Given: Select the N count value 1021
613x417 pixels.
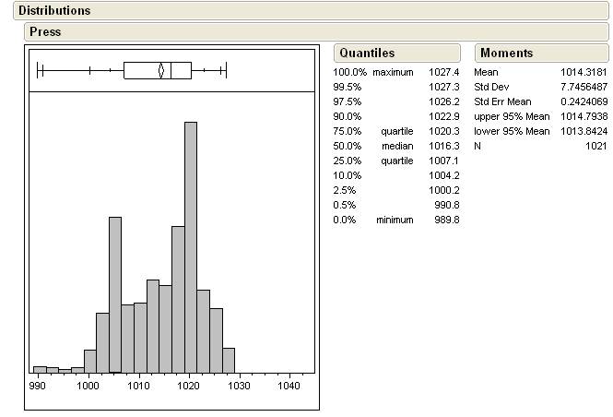Looking at the screenshot, I should 595,146.
